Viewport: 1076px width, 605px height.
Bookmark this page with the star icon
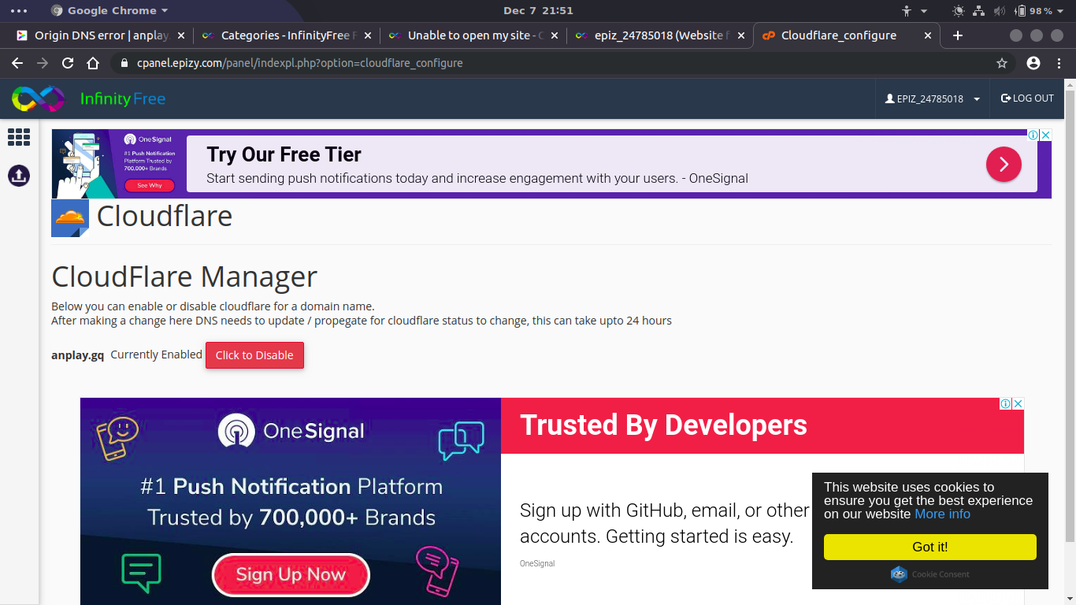point(1002,63)
